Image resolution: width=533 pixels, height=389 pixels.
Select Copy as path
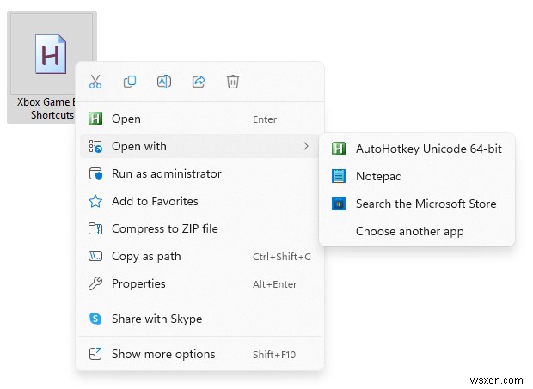coord(199,256)
